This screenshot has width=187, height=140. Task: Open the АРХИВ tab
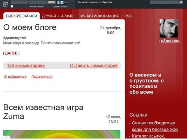coord(67,16)
